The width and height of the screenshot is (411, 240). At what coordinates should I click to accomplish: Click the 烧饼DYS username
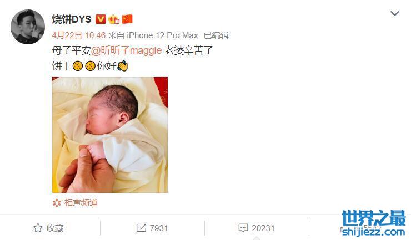pos(71,19)
